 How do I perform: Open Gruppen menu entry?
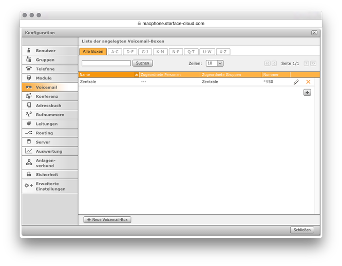click(50, 59)
